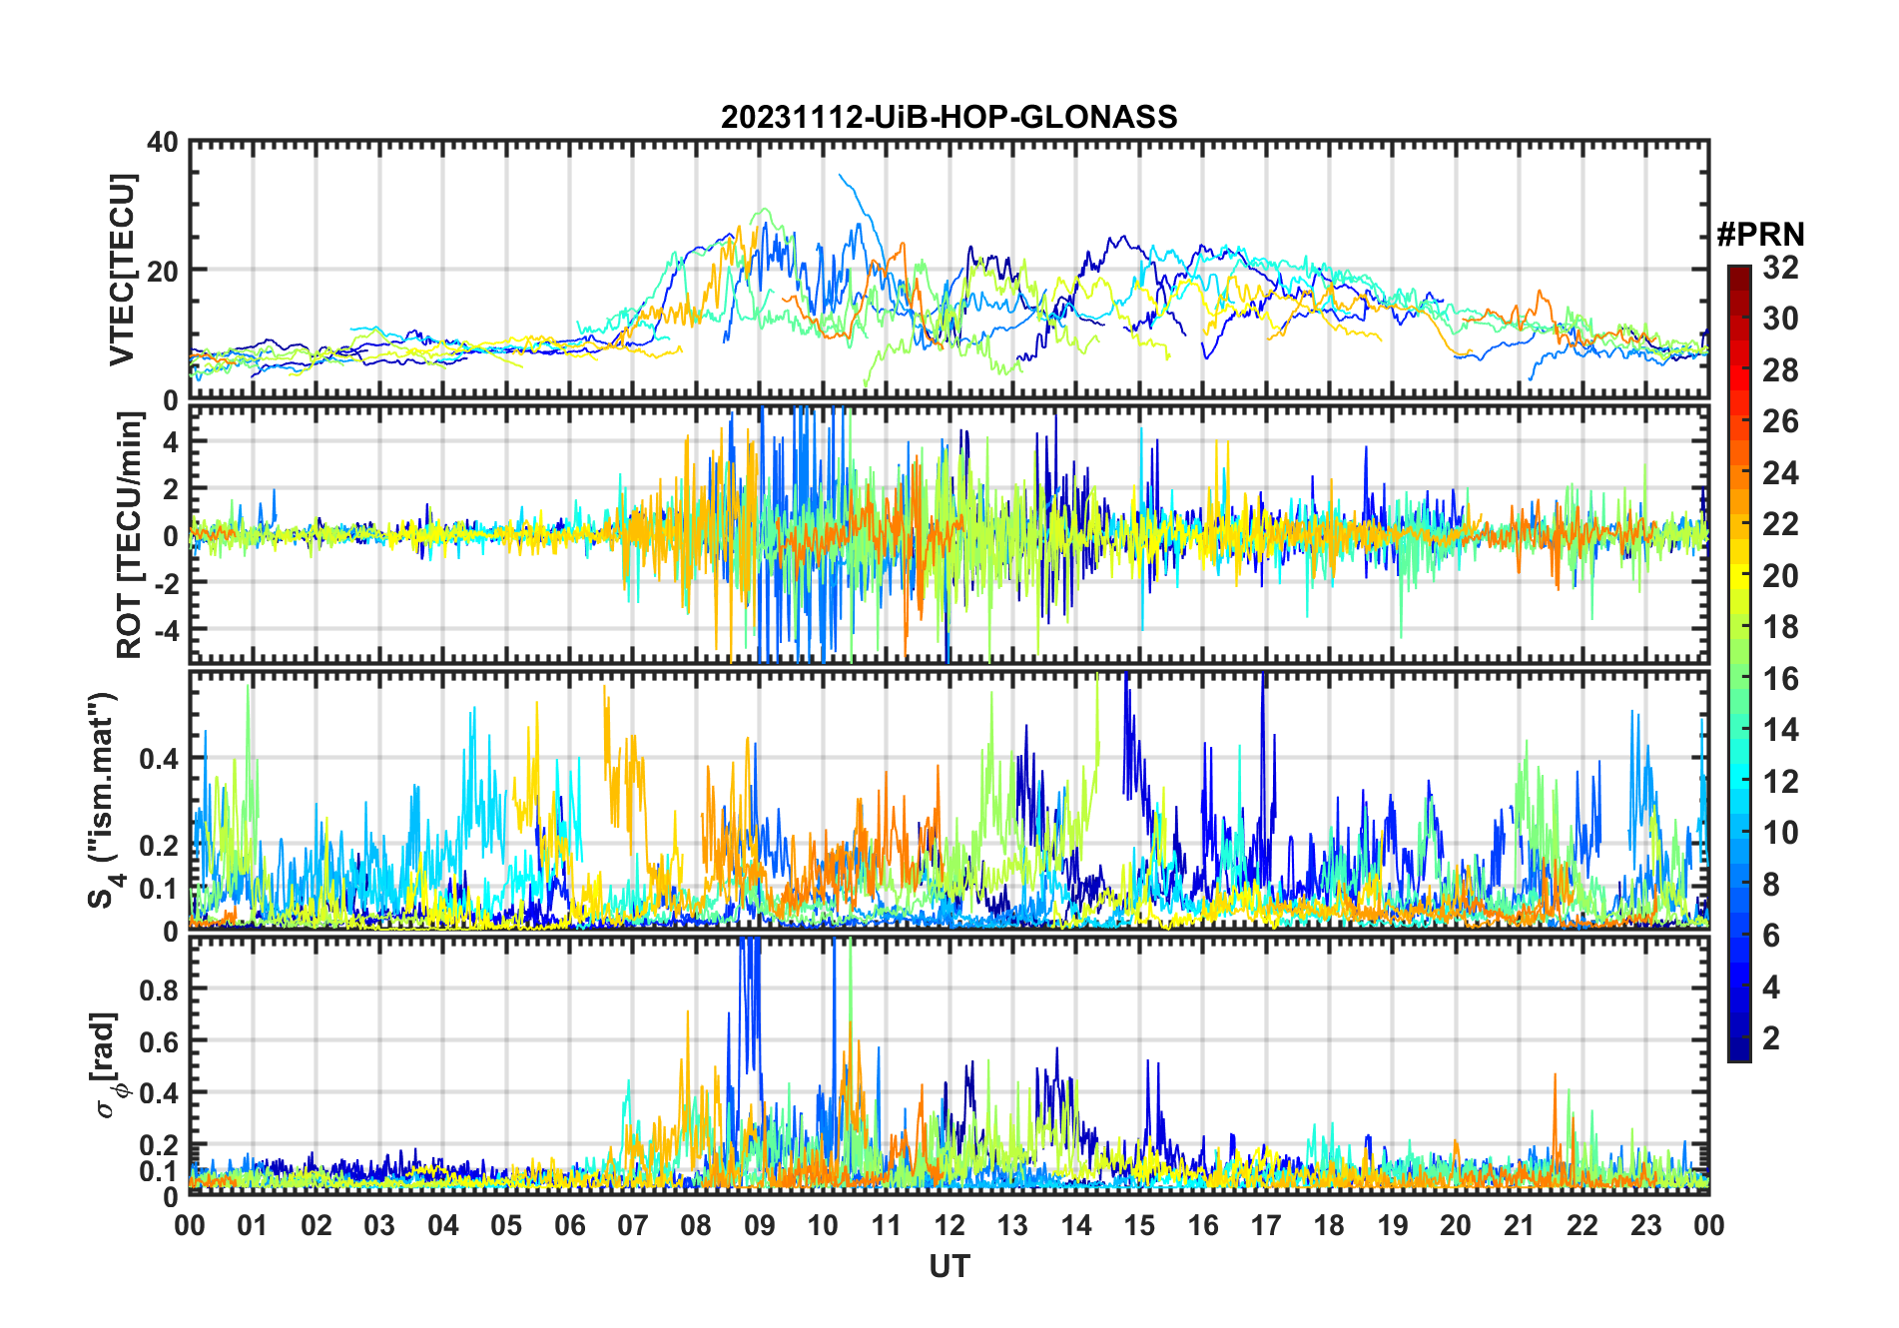The width and height of the screenshot is (1899, 1328).
Task: Click the VTEC axis tick label 20
Action: (163, 271)
